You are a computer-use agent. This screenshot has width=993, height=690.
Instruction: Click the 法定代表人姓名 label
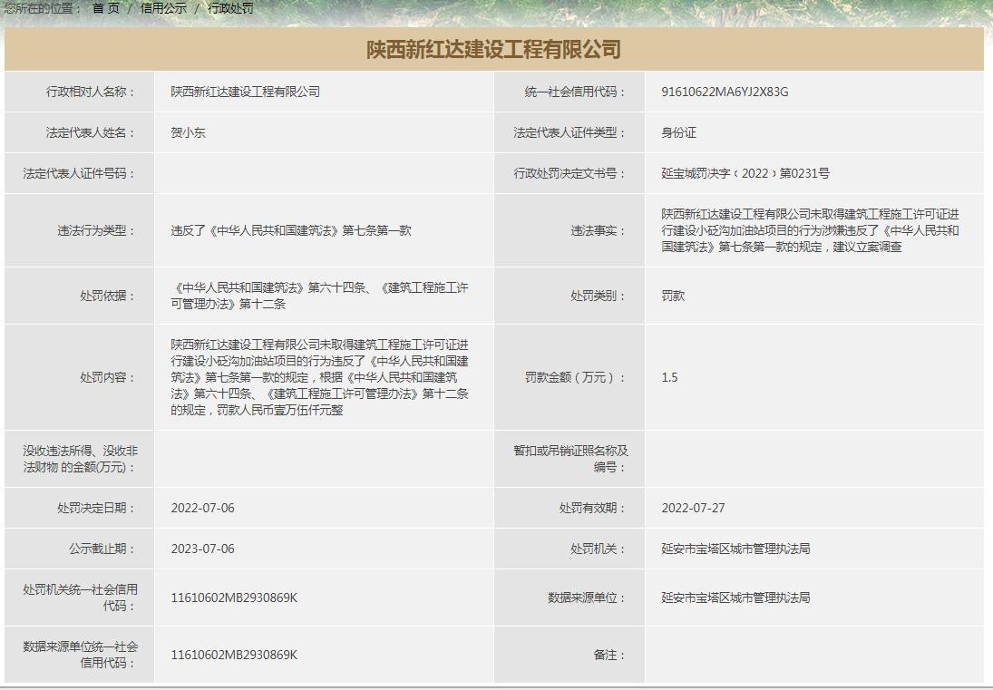point(91,133)
